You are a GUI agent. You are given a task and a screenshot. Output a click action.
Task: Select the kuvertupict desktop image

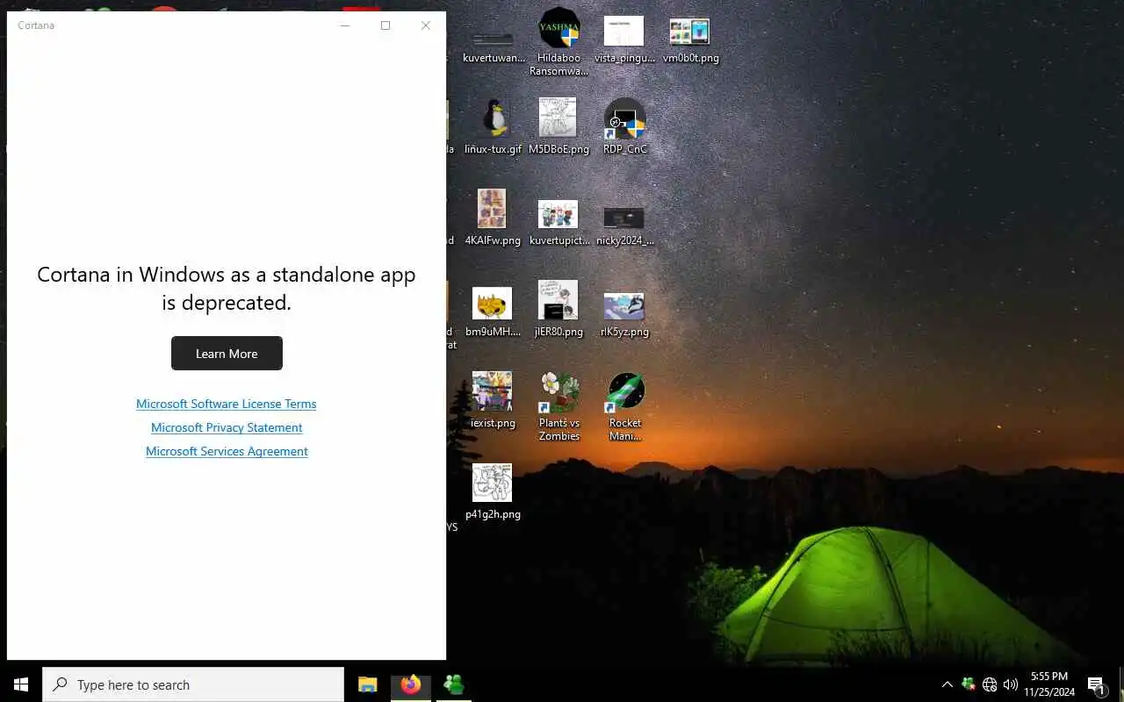tap(558, 221)
